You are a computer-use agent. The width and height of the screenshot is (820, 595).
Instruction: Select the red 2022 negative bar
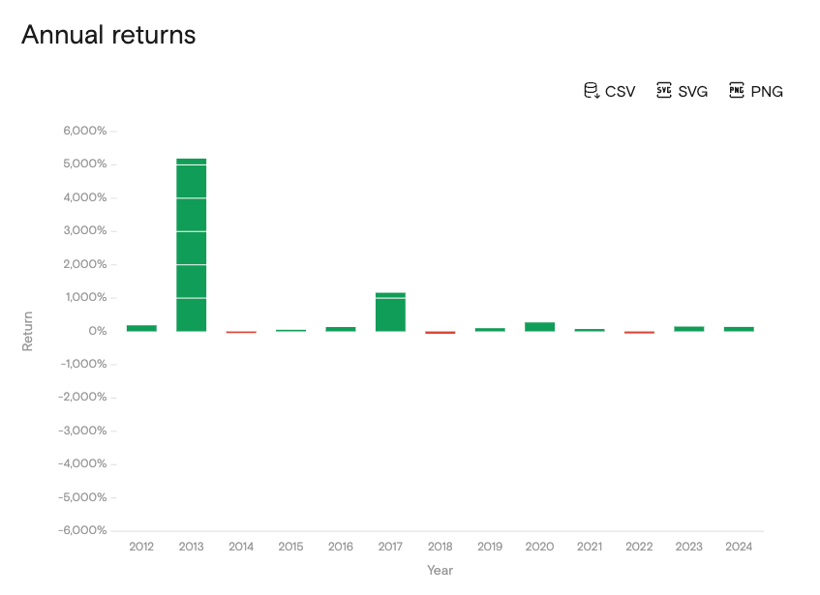(639, 332)
